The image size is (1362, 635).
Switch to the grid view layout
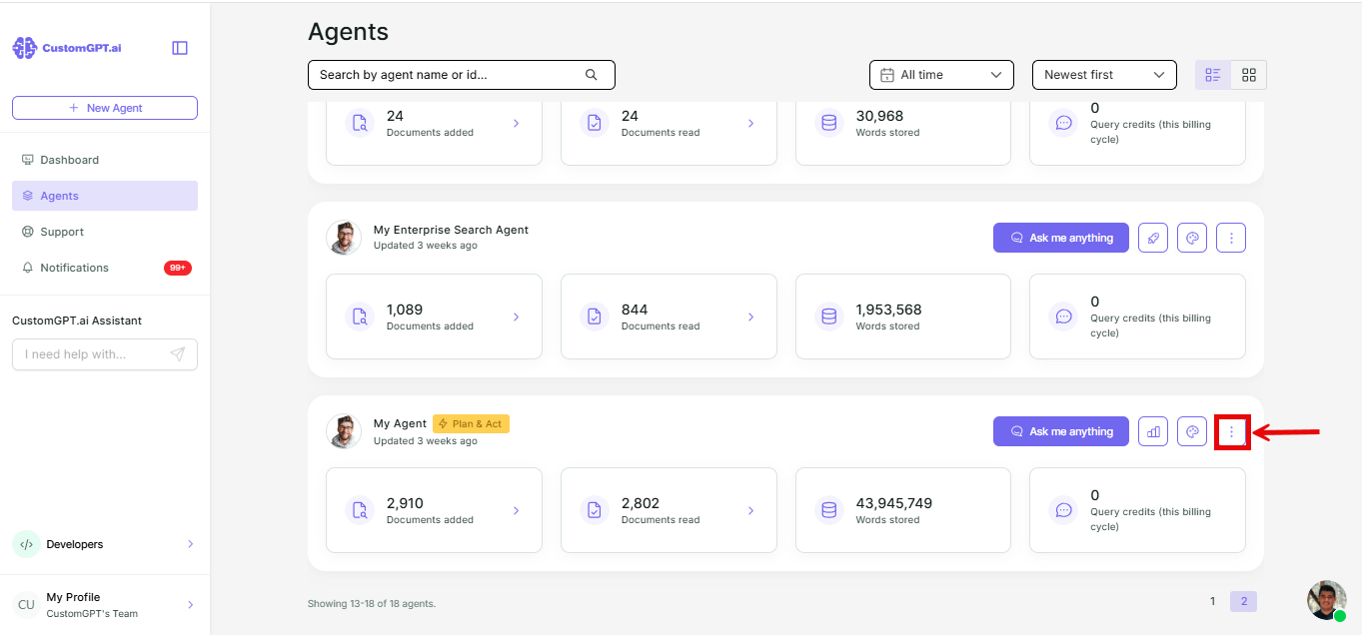1249,75
